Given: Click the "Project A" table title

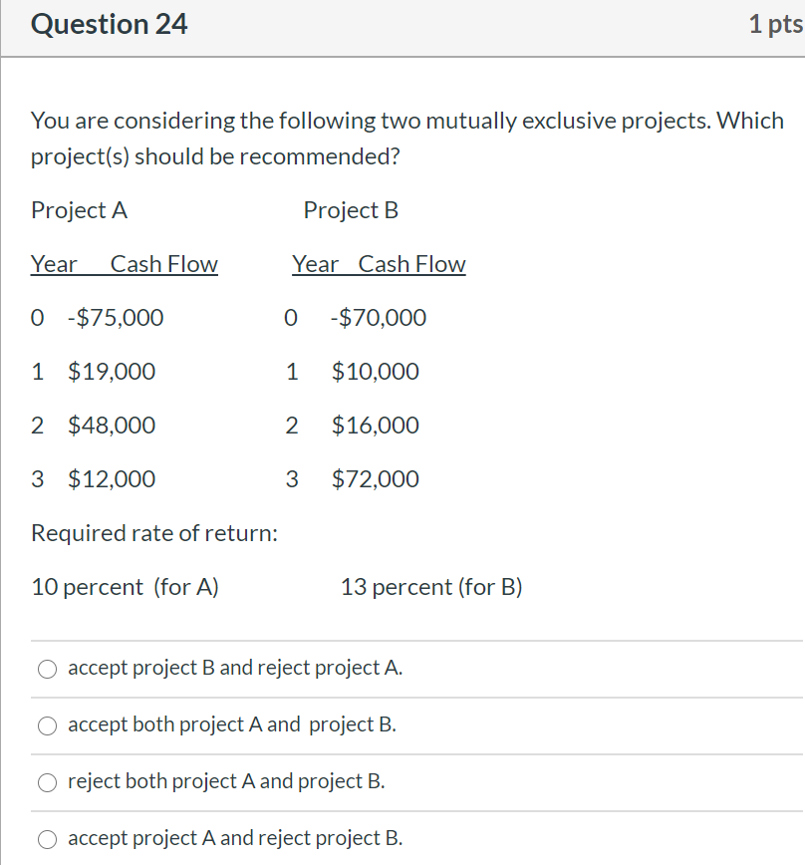Looking at the screenshot, I should tap(80, 210).
